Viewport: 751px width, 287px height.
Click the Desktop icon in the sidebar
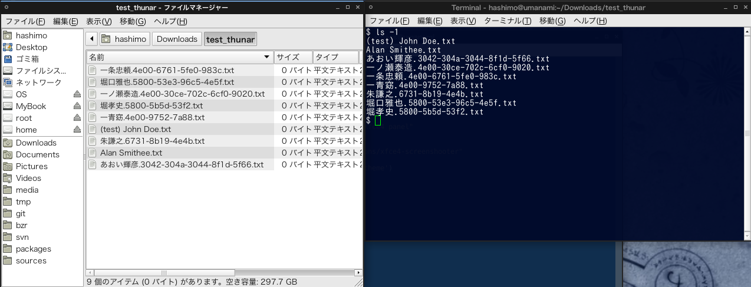tap(8, 47)
